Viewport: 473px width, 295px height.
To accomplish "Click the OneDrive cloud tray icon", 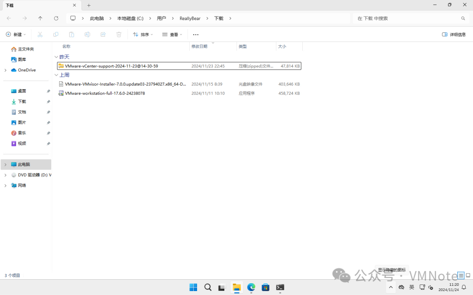I will pyautogui.click(x=402, y=287).
